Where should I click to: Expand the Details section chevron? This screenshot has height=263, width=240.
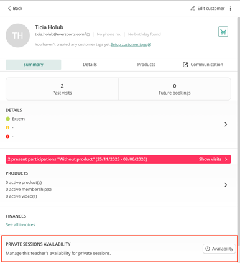[x=226, y=124]
